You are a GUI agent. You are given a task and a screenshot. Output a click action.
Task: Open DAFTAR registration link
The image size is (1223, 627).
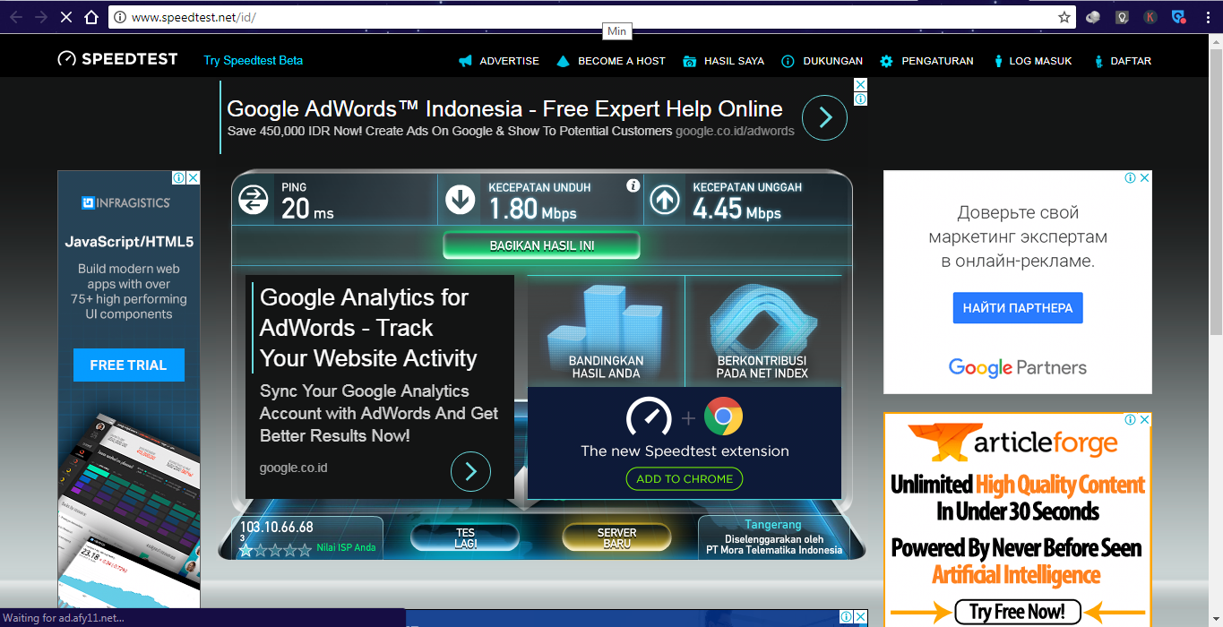coord(1131,61)
